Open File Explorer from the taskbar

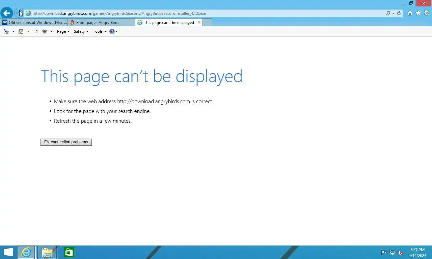click(48, 252)
